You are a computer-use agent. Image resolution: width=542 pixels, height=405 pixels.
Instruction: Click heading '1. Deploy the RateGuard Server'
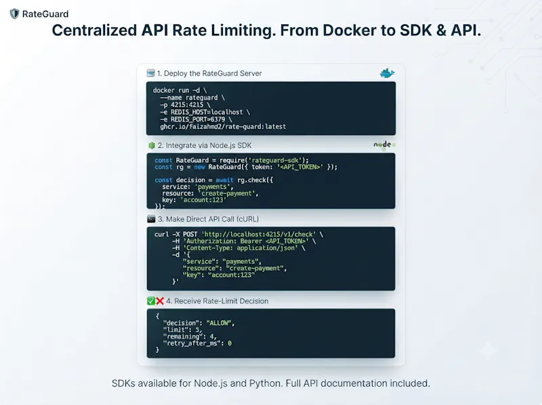(x=209, y=73)
